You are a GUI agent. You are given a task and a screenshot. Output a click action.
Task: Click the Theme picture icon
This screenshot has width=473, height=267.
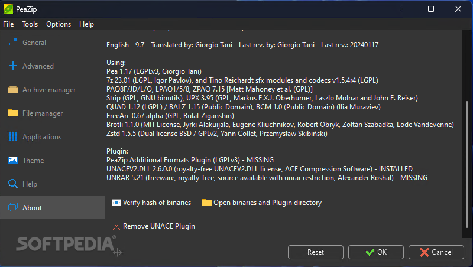(12, 160)
